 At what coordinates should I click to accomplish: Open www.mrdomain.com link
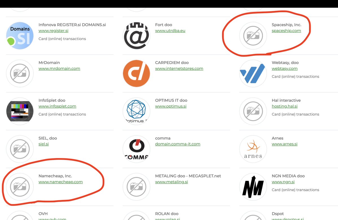click(59, 68)
